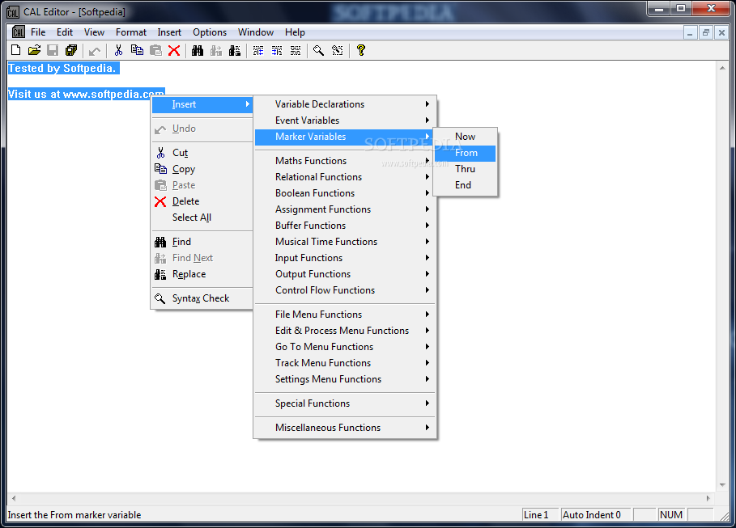Click the third indent-format toolbar icon

click(x=296, y=50)
